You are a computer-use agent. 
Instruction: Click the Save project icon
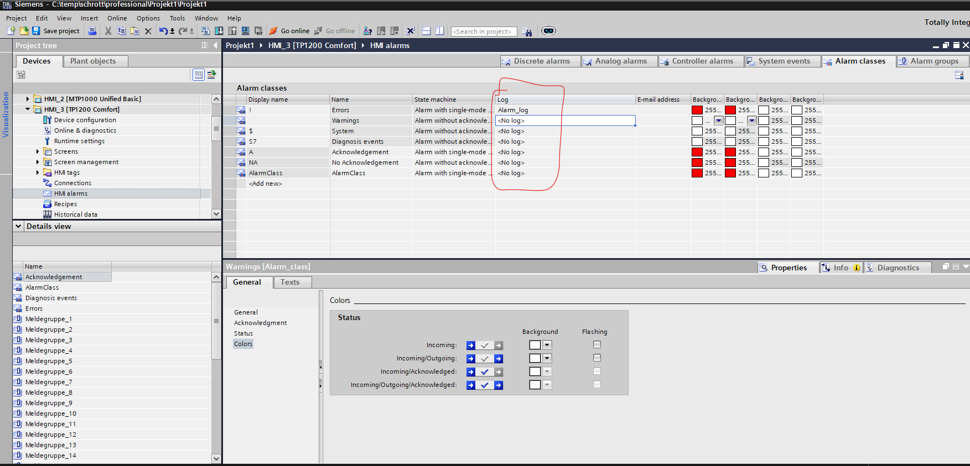36,31
